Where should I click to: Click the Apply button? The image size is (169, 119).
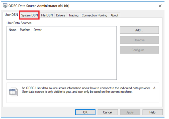point(130,112)
